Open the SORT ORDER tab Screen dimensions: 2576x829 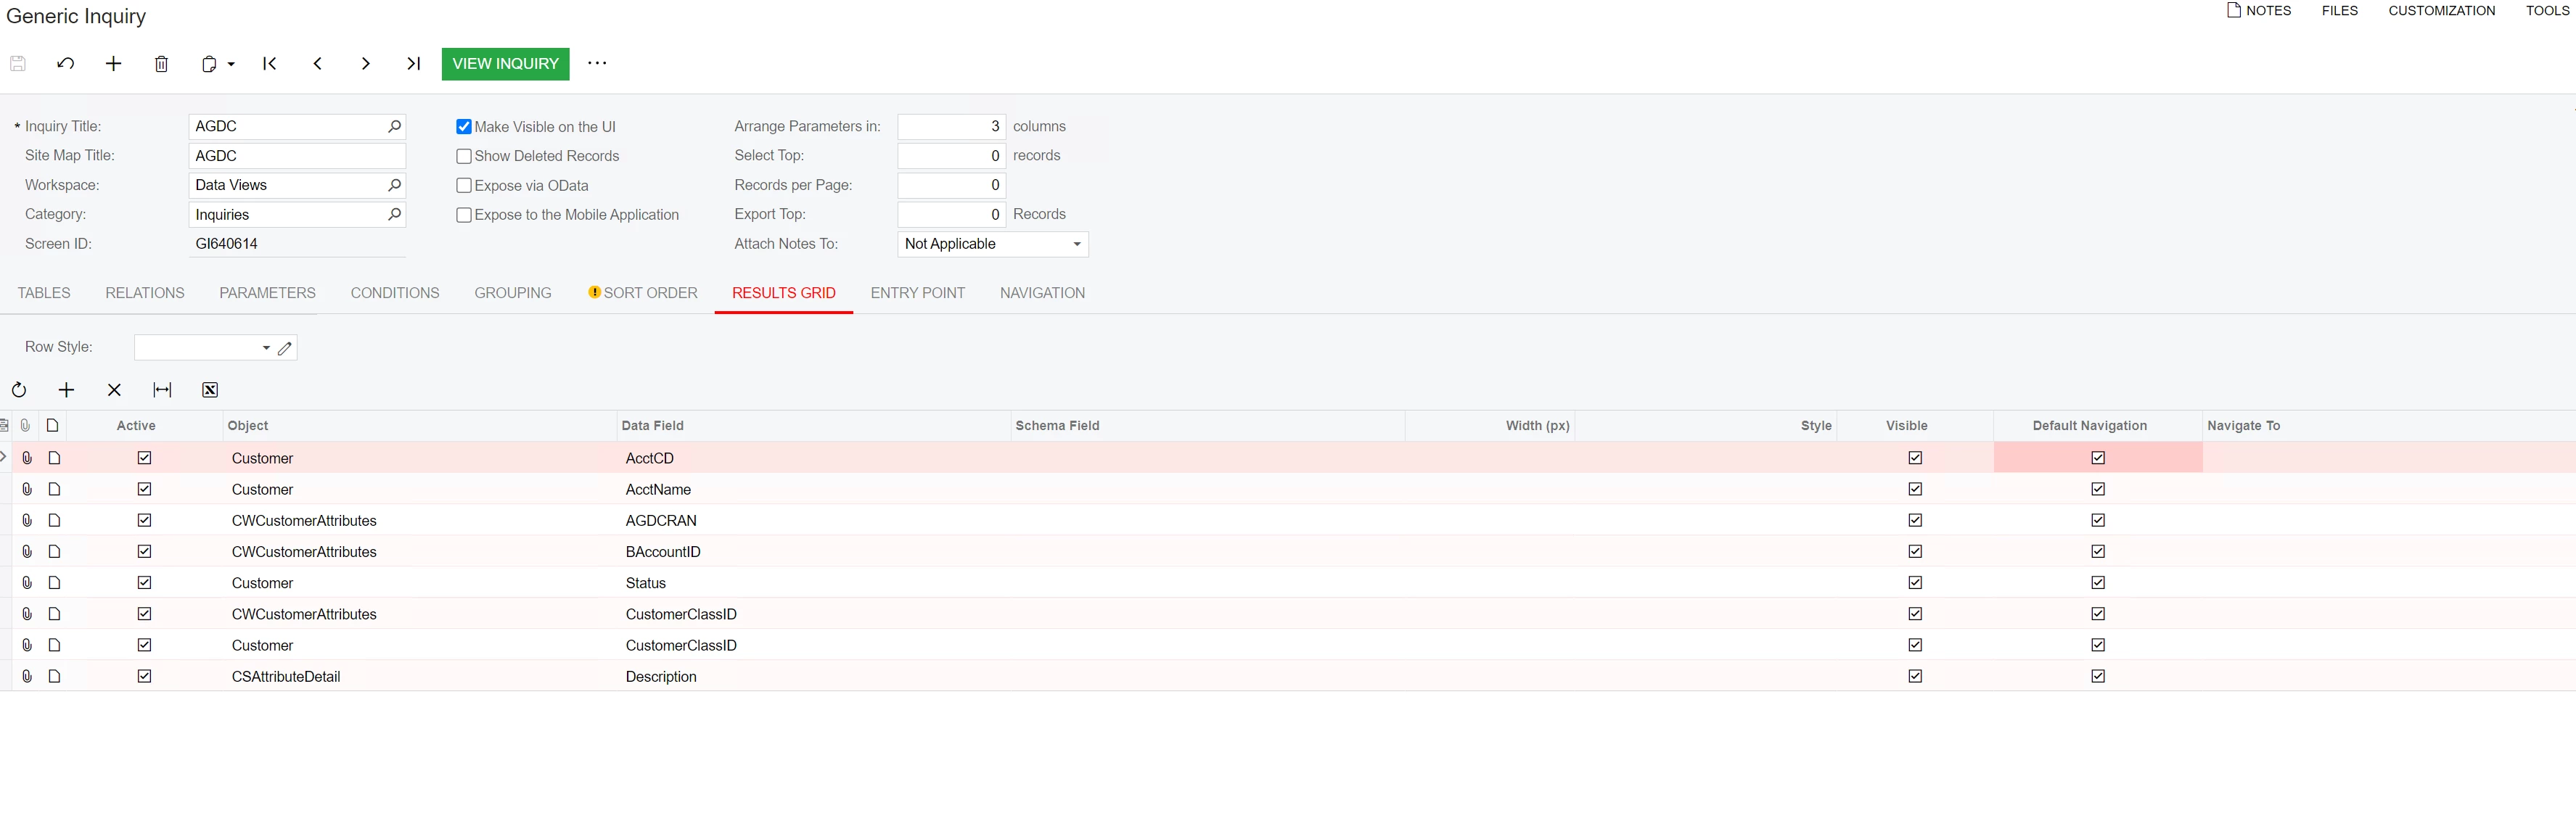(649, 293)
